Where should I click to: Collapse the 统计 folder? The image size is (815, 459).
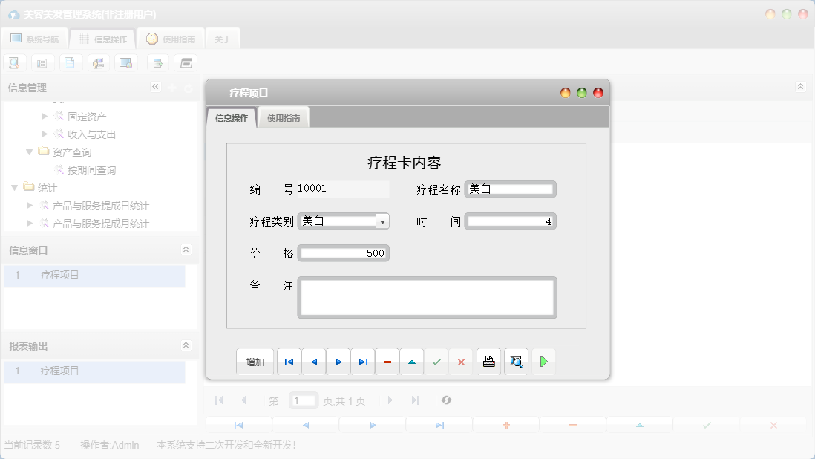click(14, 187)
